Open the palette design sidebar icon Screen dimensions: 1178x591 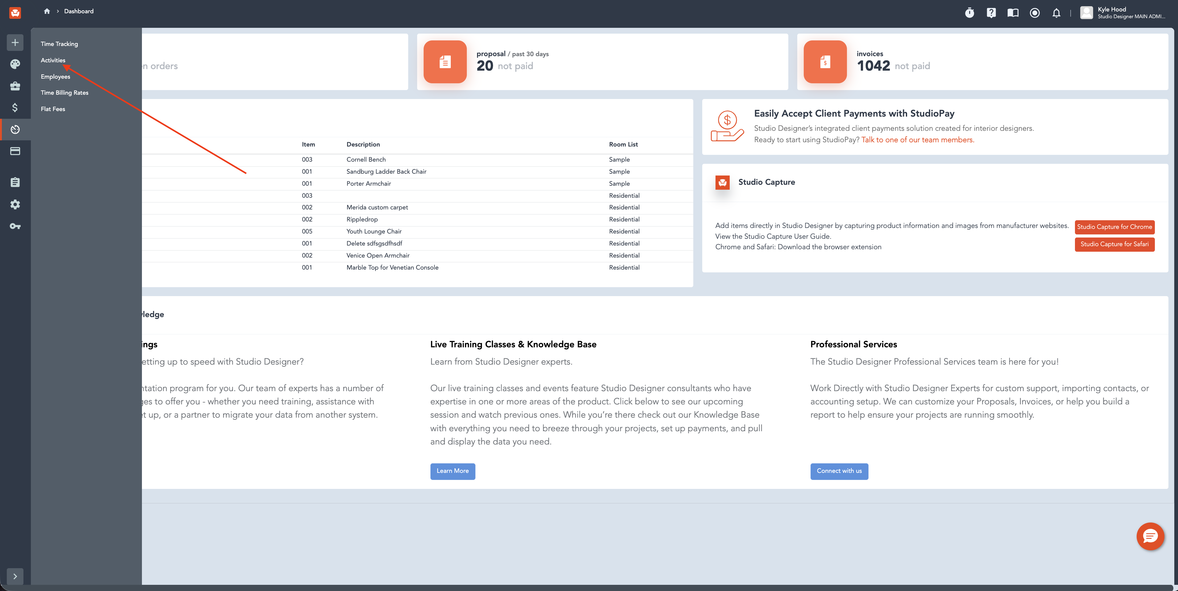15,64
